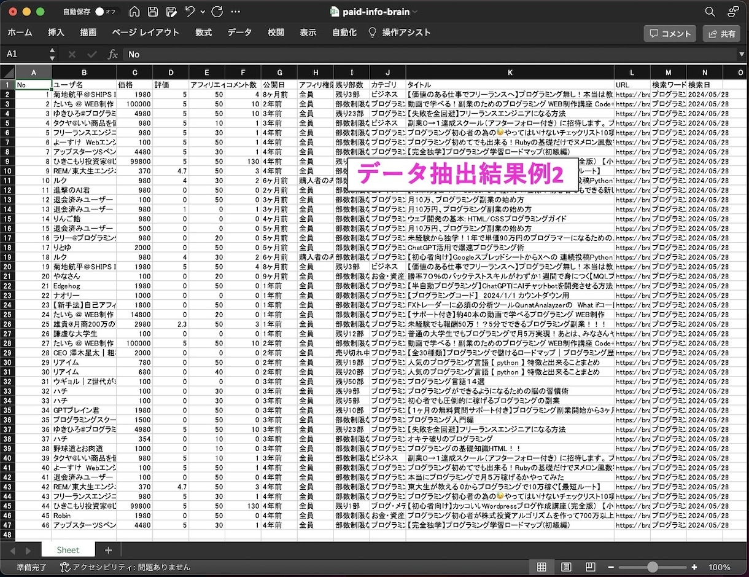Open the account sharing people icon
Screen dimensions: 749x577
[733, 12]
